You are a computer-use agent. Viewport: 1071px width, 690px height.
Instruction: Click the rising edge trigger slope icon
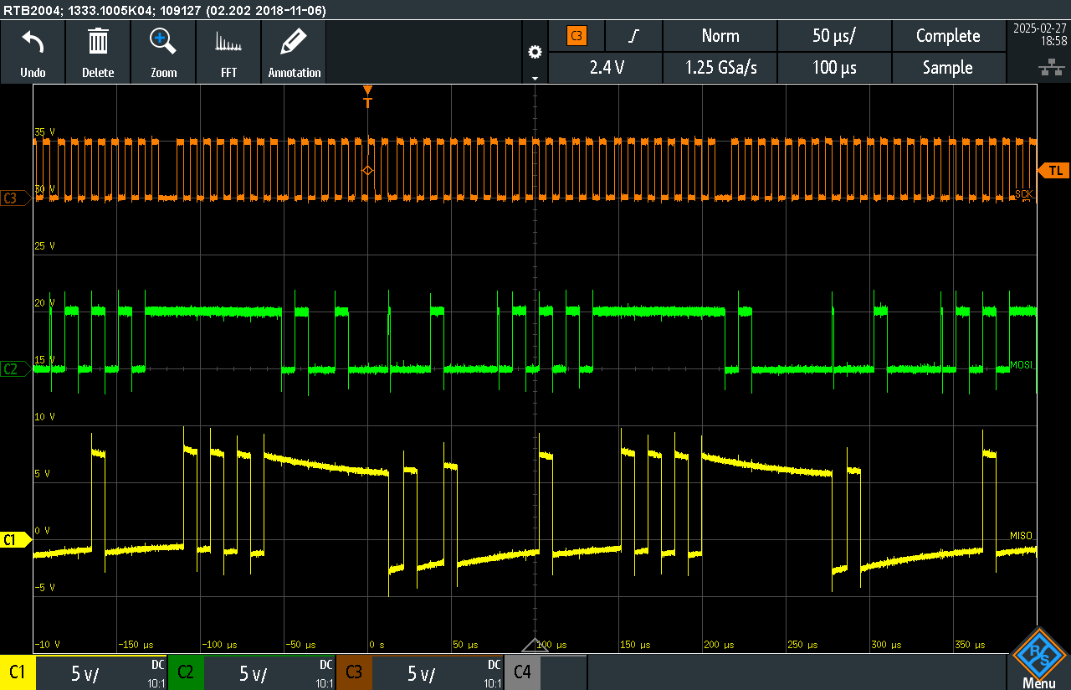click(633, 36)
